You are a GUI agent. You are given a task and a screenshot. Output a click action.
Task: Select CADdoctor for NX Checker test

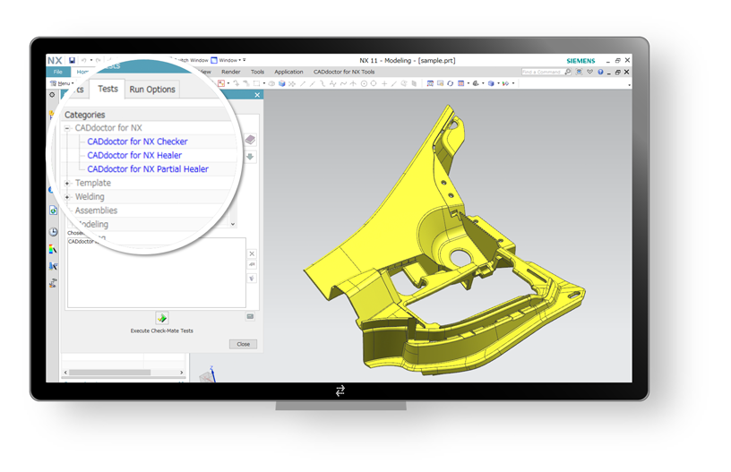[x=137, y=142]
